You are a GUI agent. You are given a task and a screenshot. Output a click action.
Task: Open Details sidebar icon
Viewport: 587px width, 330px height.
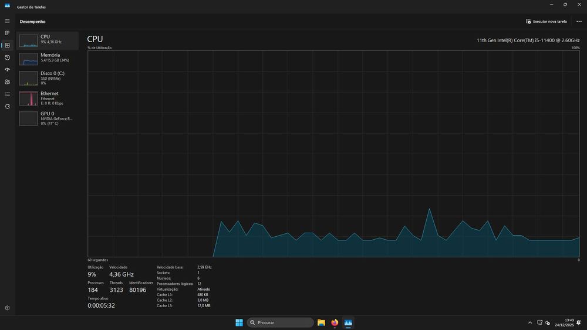point(7,94)
